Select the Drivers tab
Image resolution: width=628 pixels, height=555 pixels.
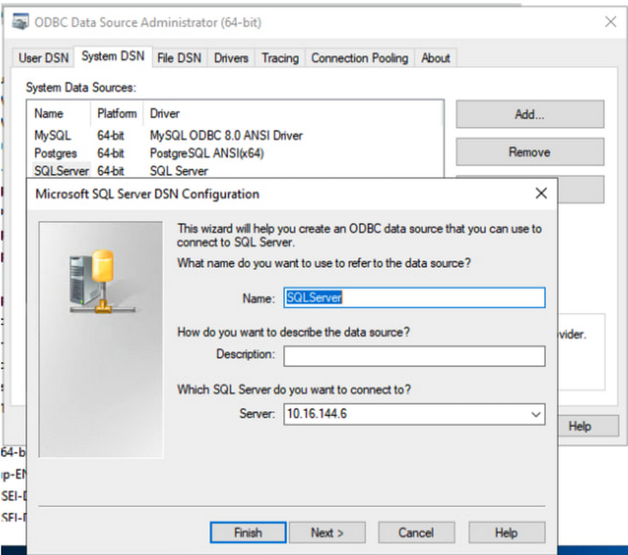(231, 58)
